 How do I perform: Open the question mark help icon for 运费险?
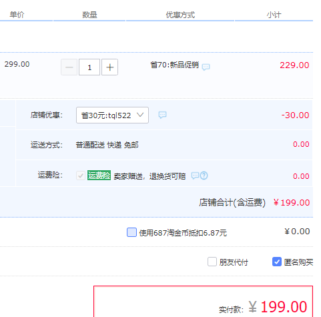pyautogui.click(x=204, y=176)
